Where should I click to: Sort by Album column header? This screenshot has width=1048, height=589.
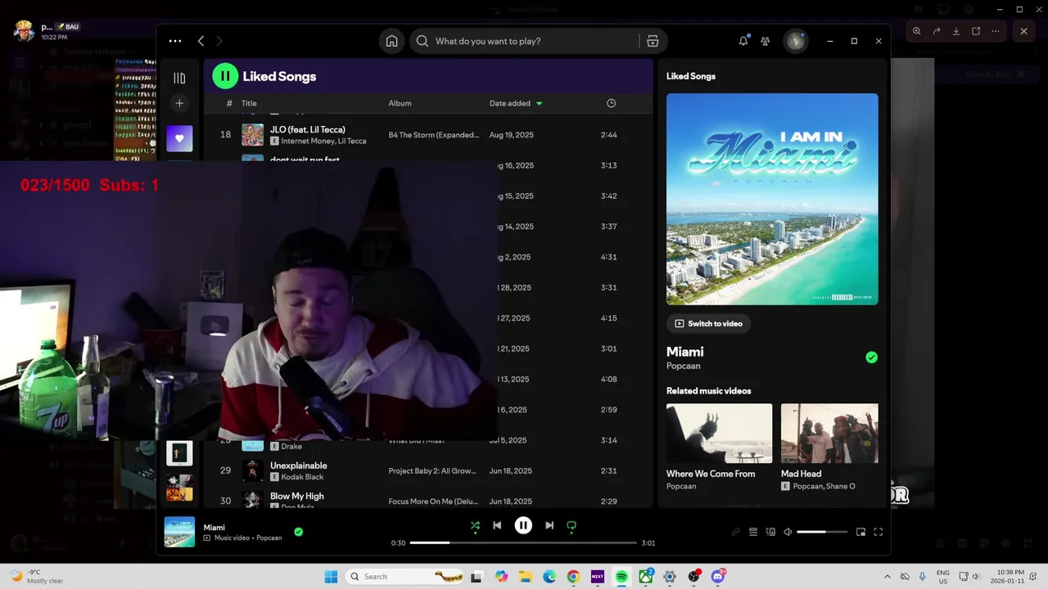[400, 103]
